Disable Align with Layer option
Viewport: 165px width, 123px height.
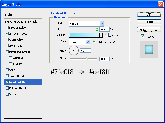click(94, 42)
